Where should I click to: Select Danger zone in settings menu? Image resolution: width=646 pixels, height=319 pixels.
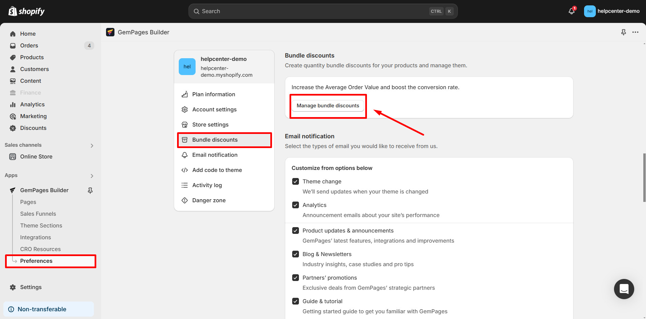[209, 201]
